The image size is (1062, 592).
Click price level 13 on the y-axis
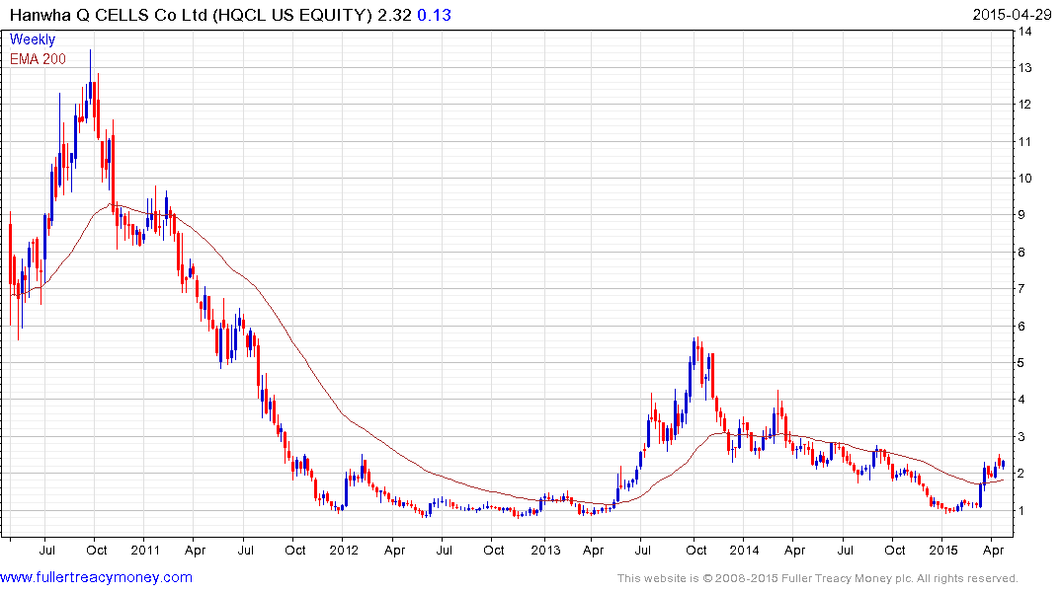pyautogui.click(x=1024, y=68)
